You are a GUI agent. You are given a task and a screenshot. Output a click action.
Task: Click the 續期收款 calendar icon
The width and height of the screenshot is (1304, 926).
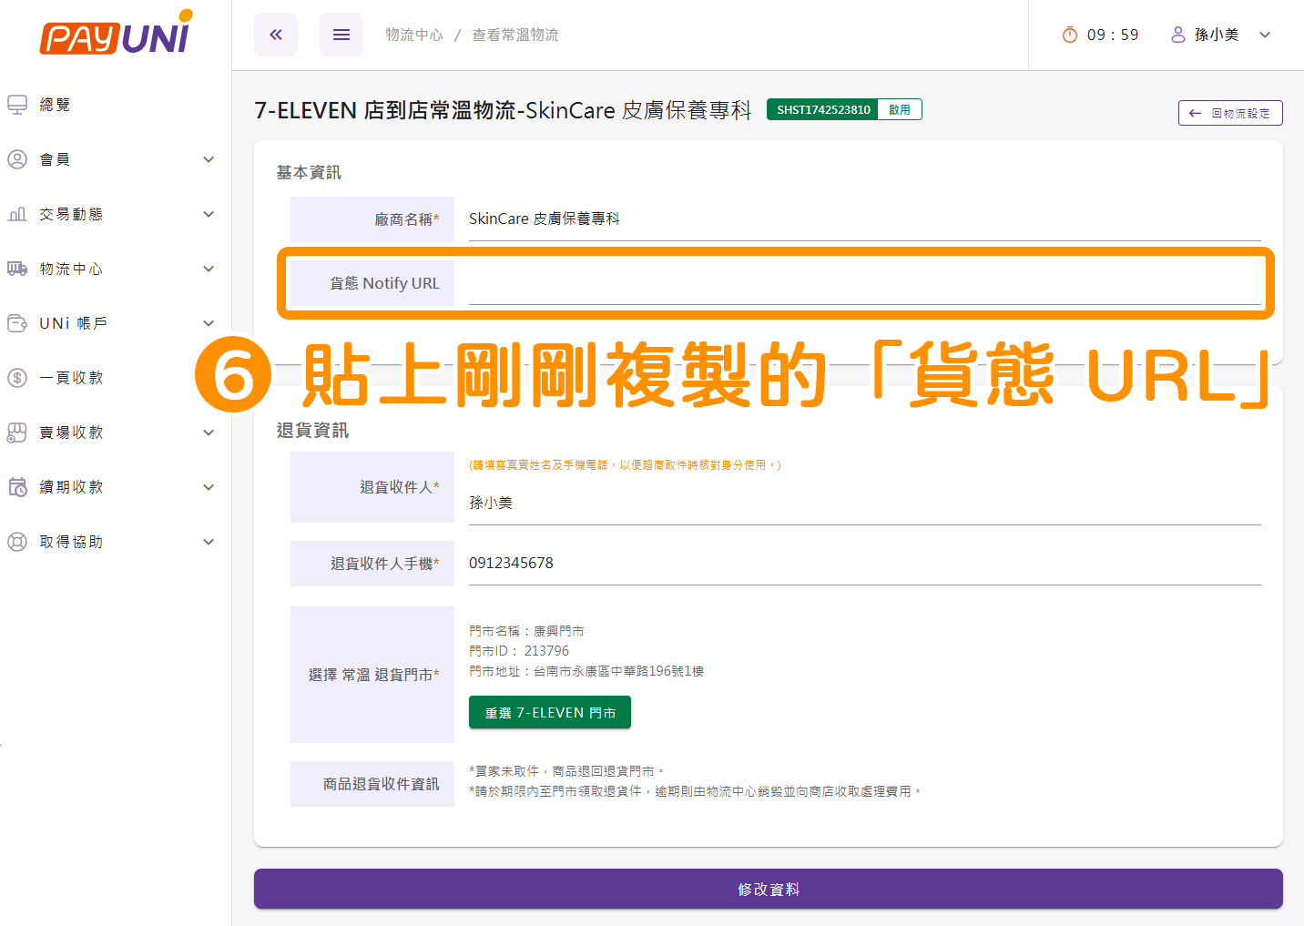pyautogui.click(x=17, y=487)
